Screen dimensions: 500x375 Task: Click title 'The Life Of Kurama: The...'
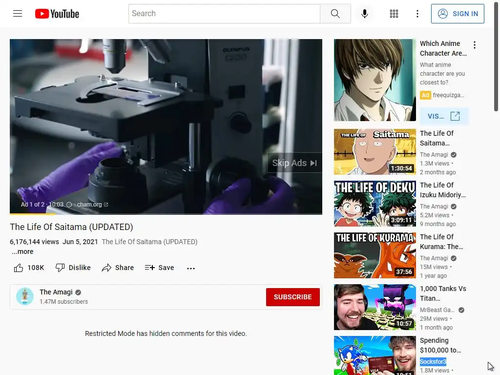[441, 242]
